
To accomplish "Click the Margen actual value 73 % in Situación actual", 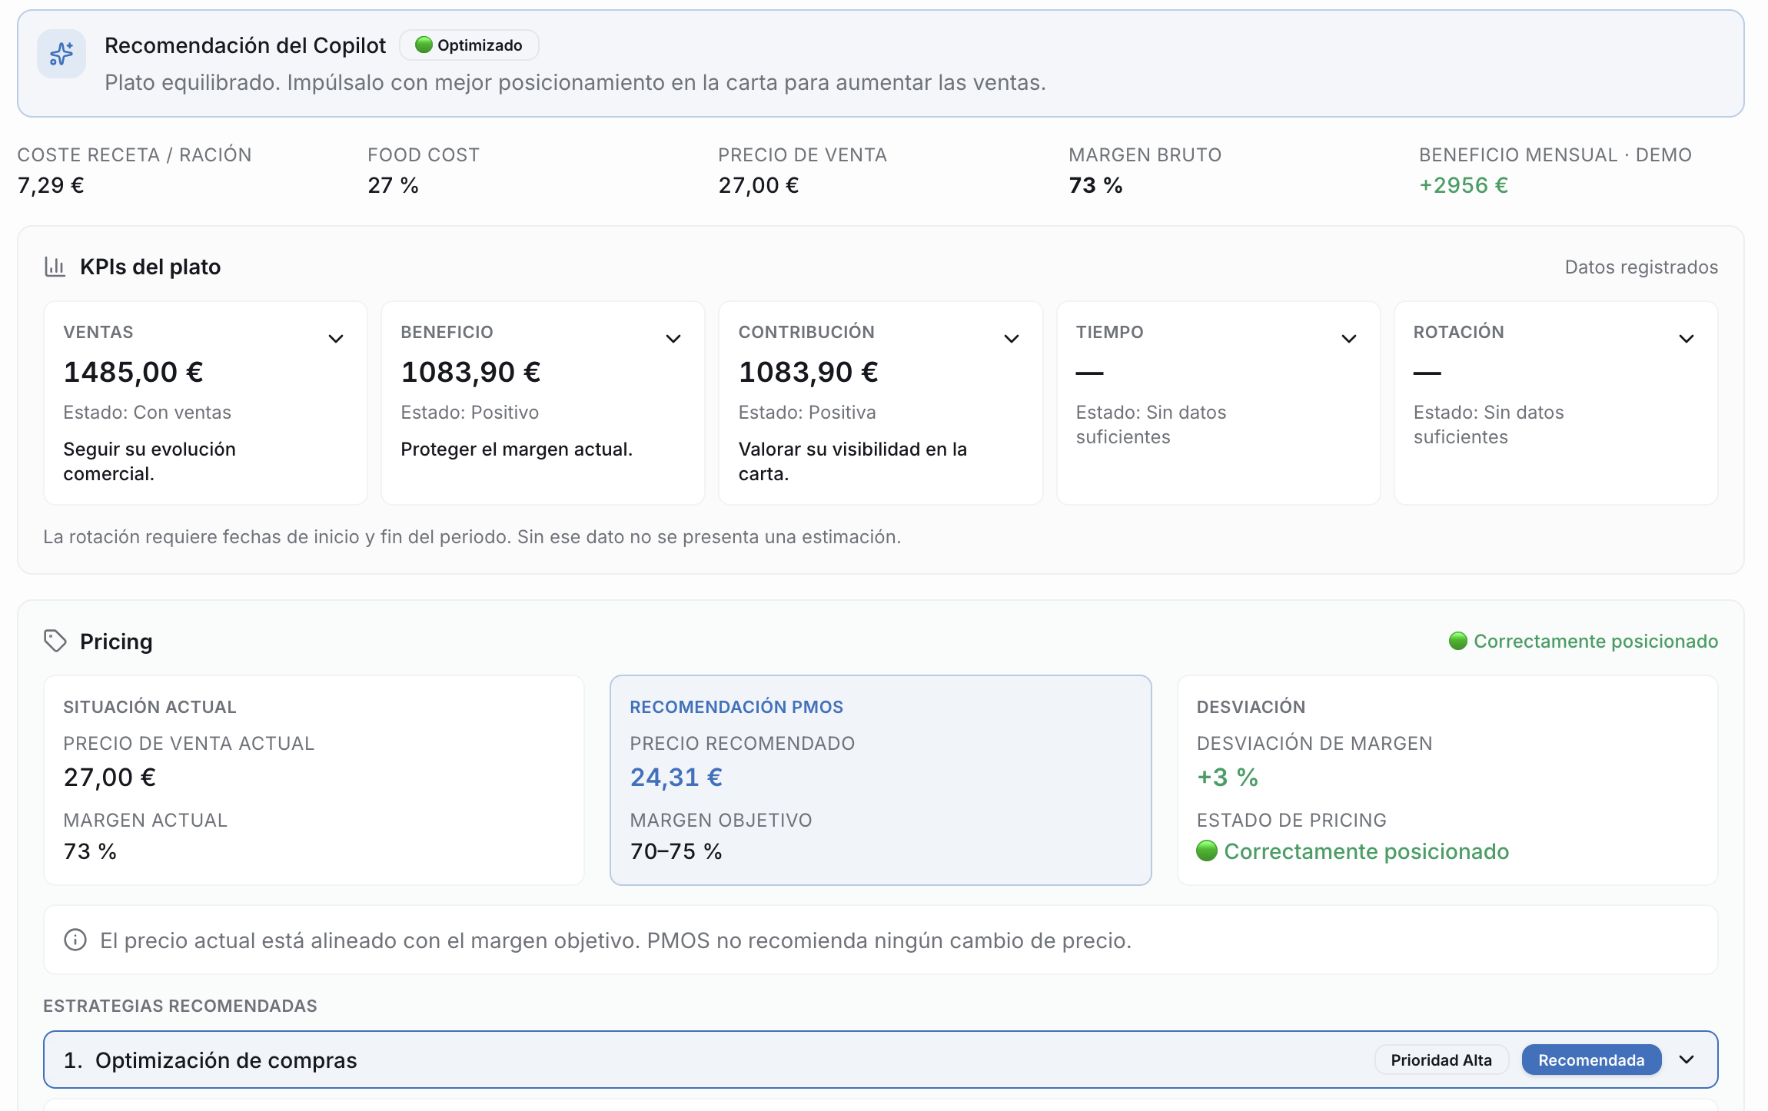I will click(x=90, y=851).
